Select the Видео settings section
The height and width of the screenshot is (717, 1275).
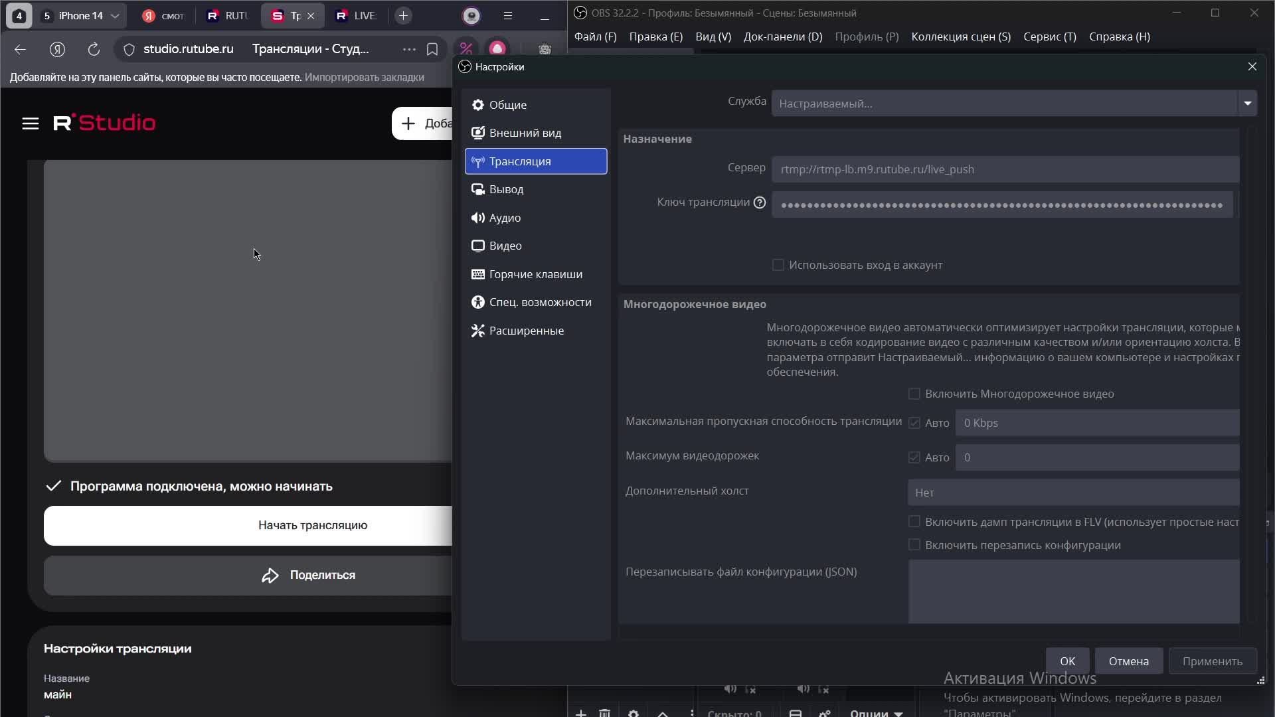click(x=536, y=246)
